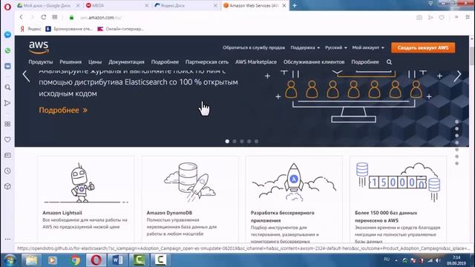This screenshot has height=267, width=475.
Task: Open Google Chrome from the taskbar
Action: coord(76,260)
